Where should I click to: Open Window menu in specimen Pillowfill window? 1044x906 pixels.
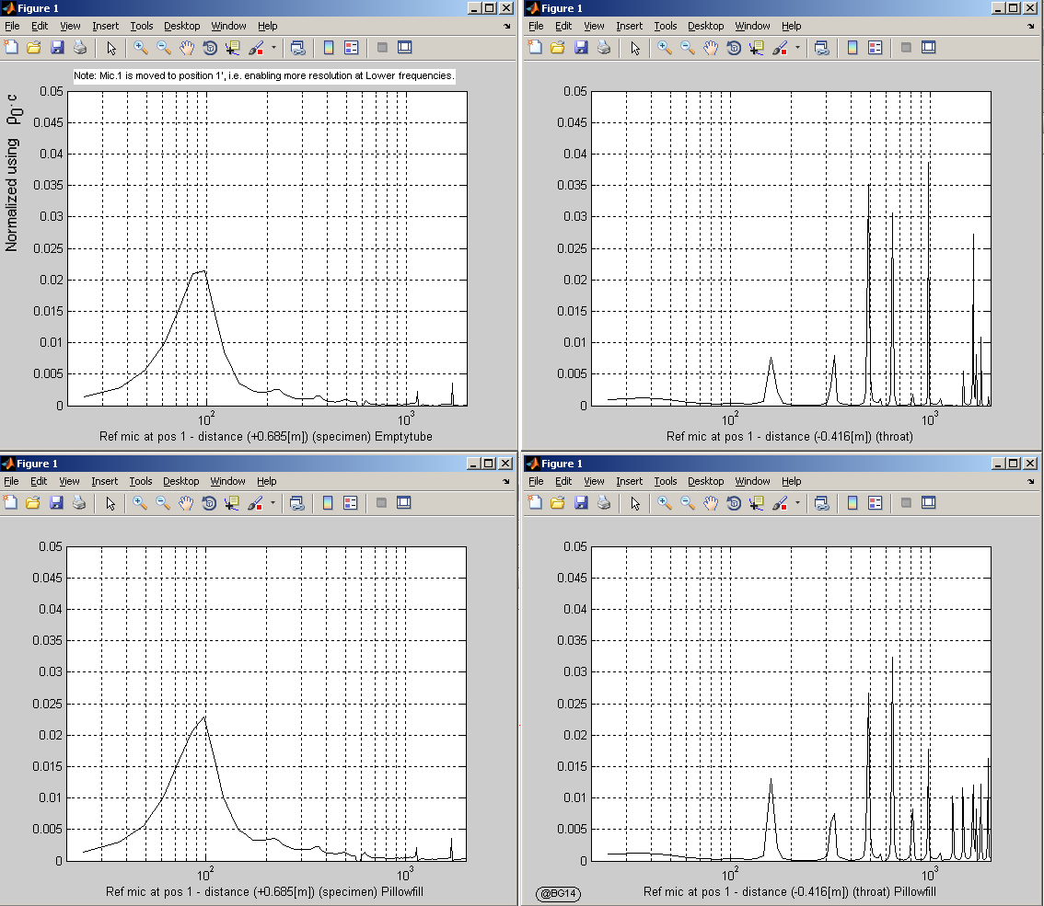227,481
